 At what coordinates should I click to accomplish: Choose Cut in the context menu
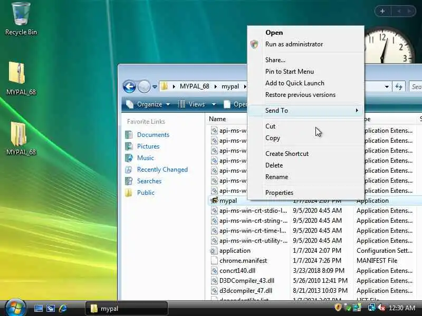pyautogui.click(x=306, y=126)
